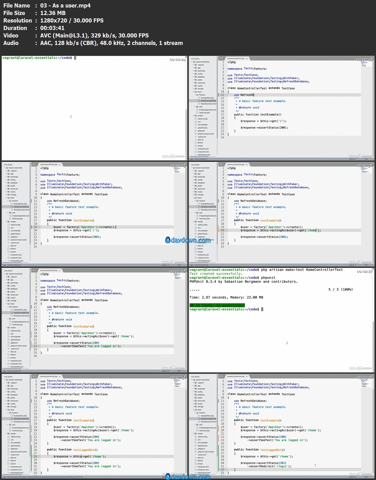
Task: In 00:02:27 terminal frame, click 'Test created successfully.' line
Action: [216, 274]
